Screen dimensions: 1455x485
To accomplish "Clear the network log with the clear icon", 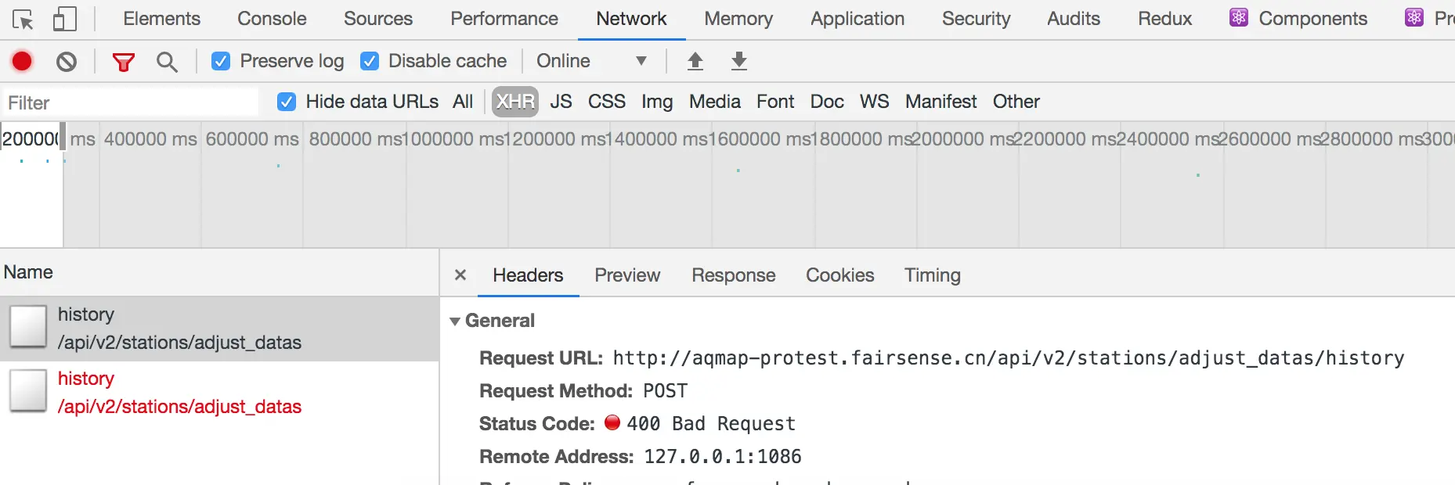I will click(67, 61).
